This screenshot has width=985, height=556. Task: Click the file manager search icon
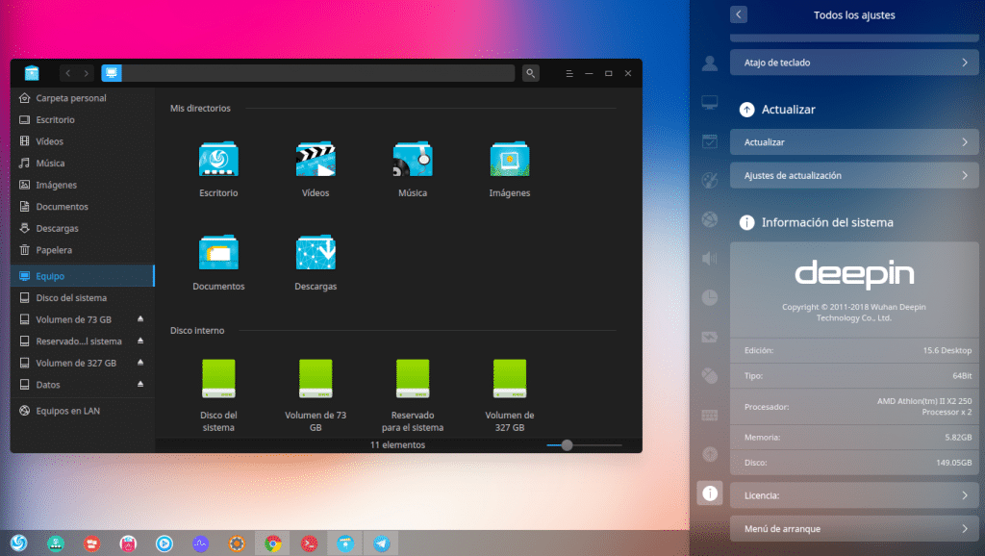point(531,73)
